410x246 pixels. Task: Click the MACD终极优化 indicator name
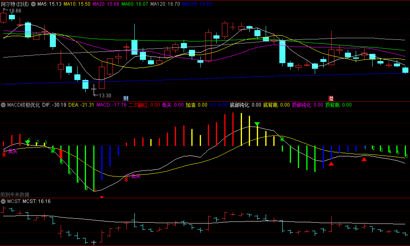pos(24,105)
